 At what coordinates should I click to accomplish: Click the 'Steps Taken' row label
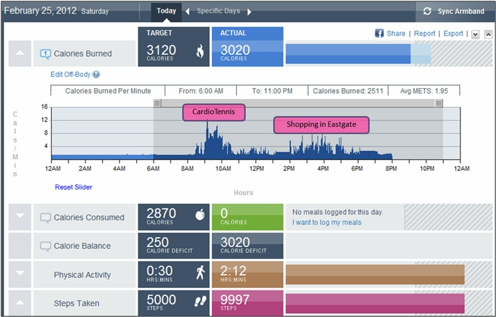click(77, 303)
